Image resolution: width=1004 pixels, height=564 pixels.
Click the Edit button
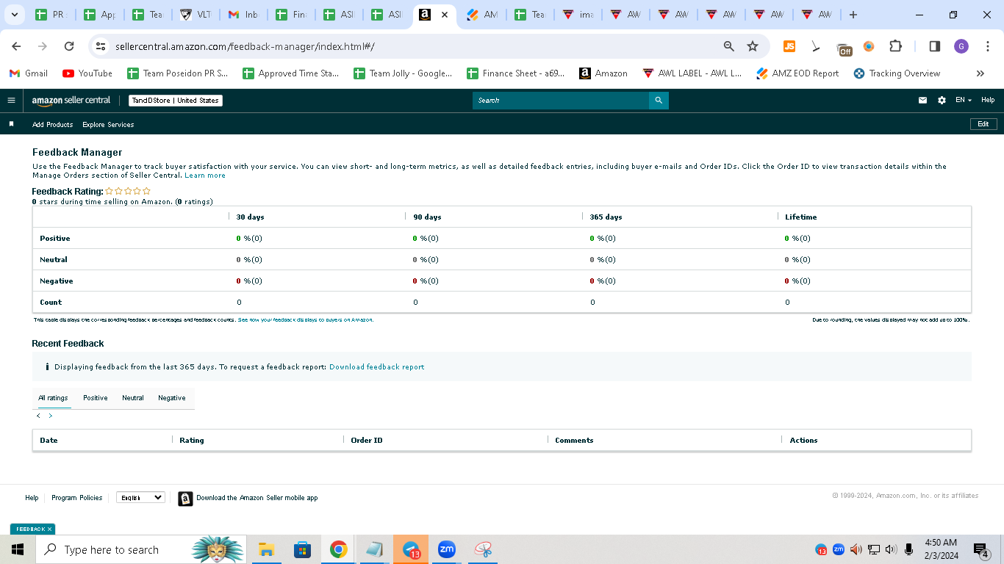(x=983, y=124)
